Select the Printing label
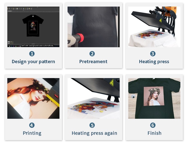Image resolution: width=189 pixels, height=143 pixels. [32, 133]
